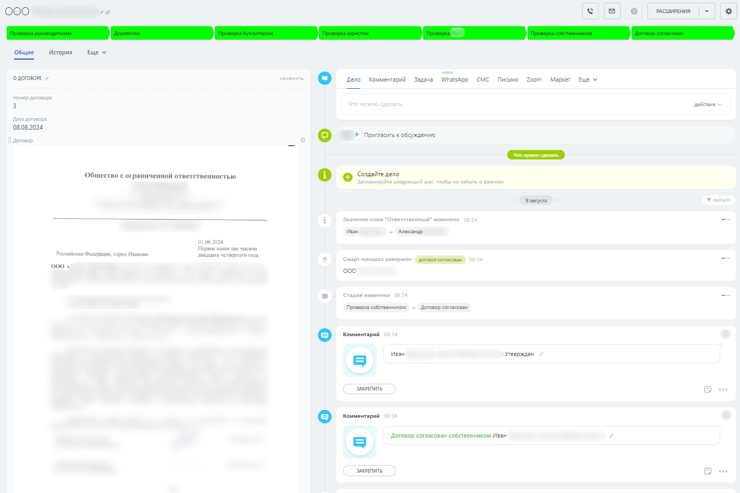
Task: Open dropdown arrow beside РАСШИРЕНИЯ
Action: (707, 11)
